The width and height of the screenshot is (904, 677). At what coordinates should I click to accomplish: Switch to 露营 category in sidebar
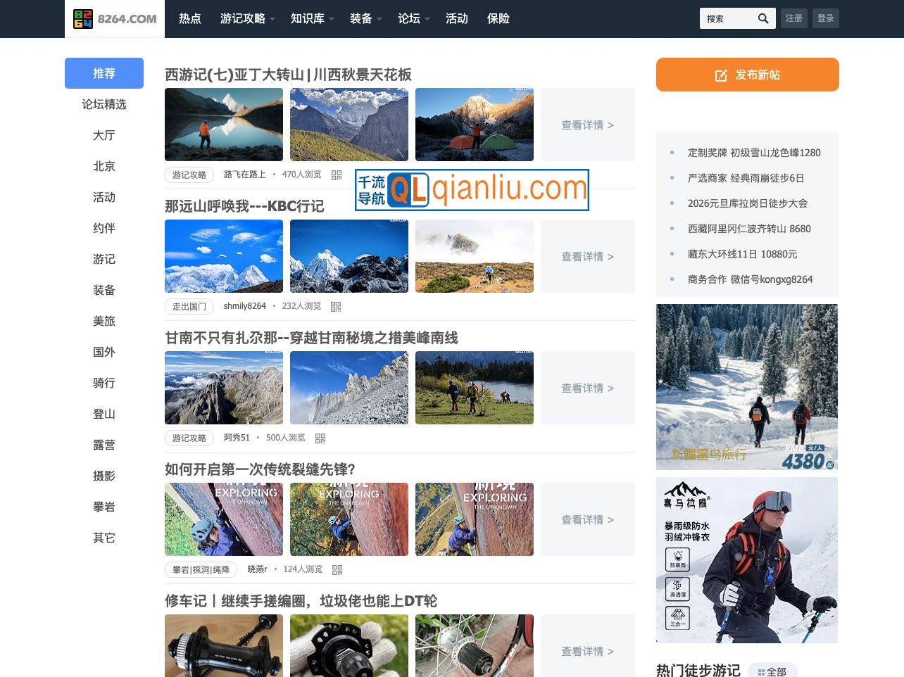[x=104, y=445]
